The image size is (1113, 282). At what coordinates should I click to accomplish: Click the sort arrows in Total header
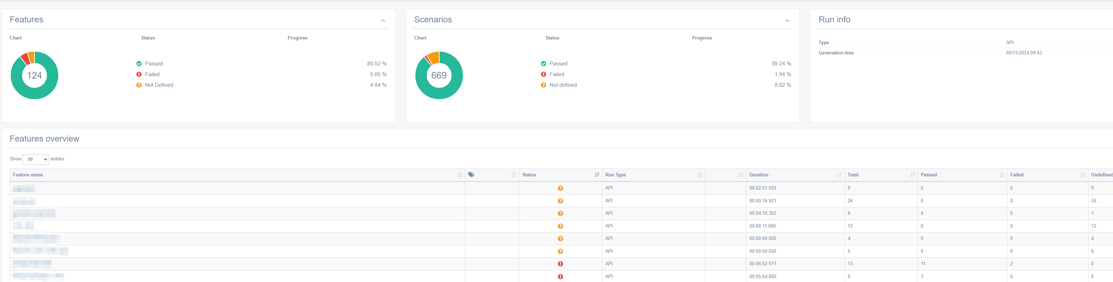click(x=912, y=175)
